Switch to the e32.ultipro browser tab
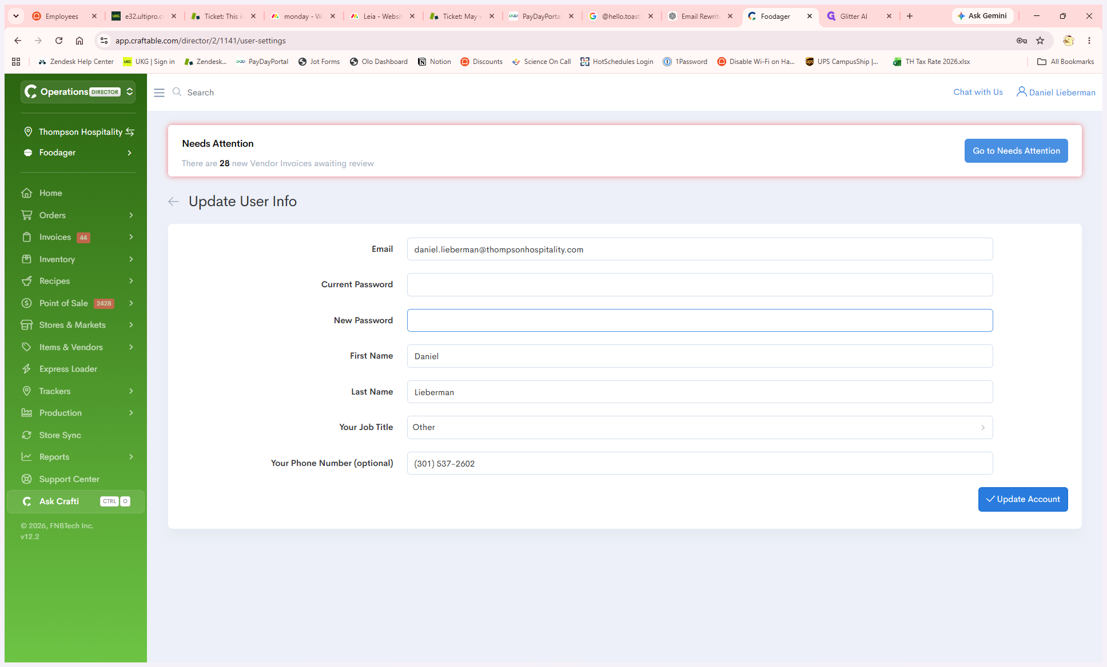The height and width of the screenshot is (667, 1107). pyautogui.click(x=144, y=17)
